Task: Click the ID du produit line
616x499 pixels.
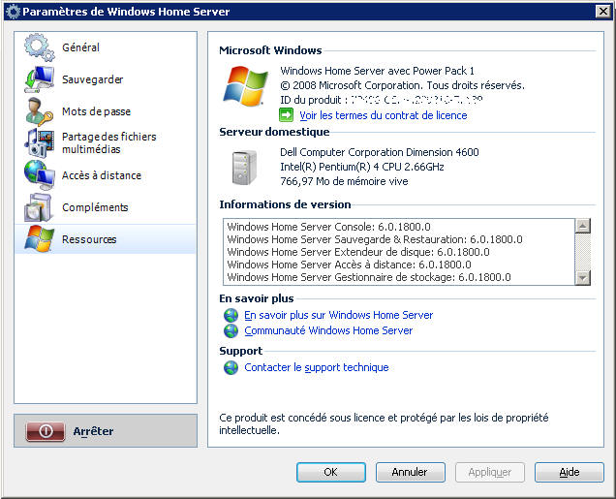Action: (x=381, y=100)
